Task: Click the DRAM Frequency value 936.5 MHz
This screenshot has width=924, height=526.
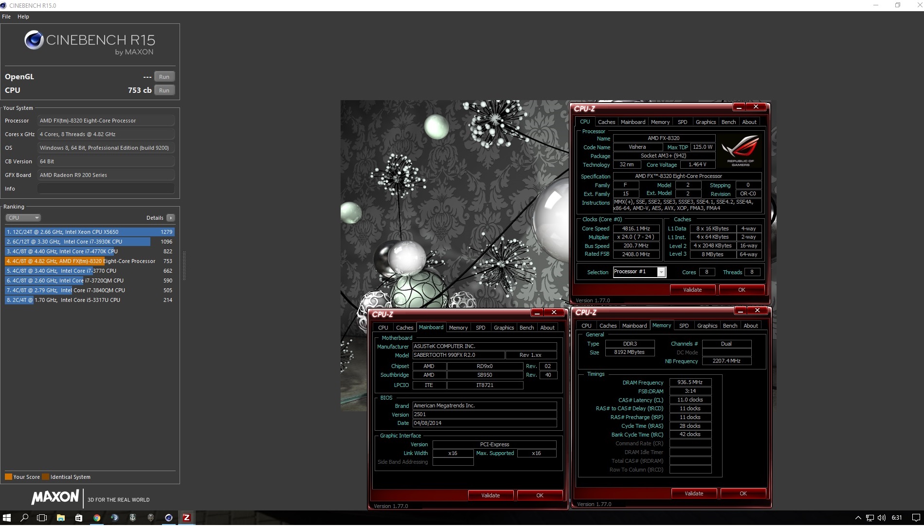Action: coord(690,383)
